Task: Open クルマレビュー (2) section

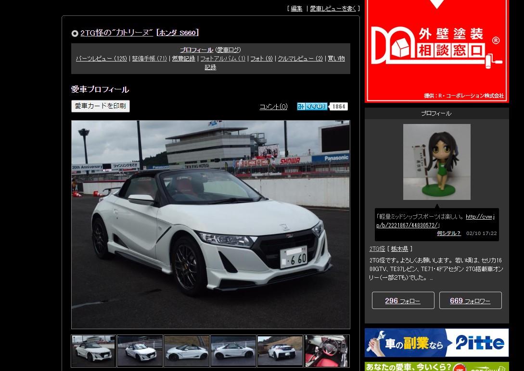Action: [x=300, y=58]
